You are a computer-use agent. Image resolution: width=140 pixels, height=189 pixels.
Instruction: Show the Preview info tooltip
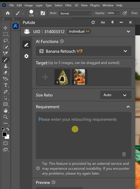tap(54, 182)
